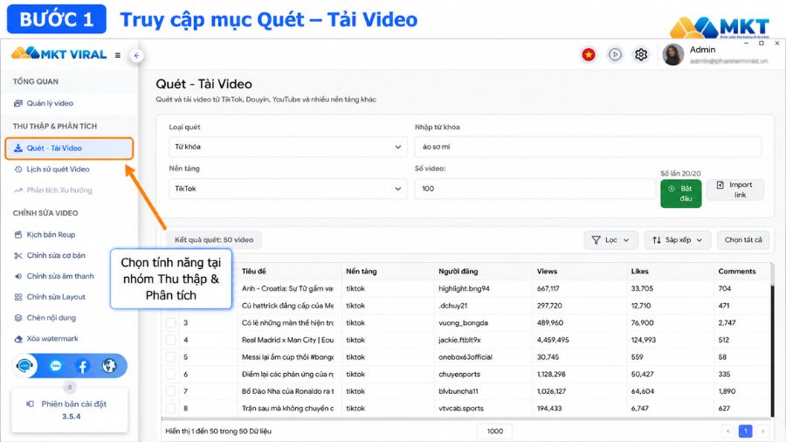Check the checkbox for row 8
Image resolution: width=786 pixels, height=442 pixels.
[x=171, y=409]
